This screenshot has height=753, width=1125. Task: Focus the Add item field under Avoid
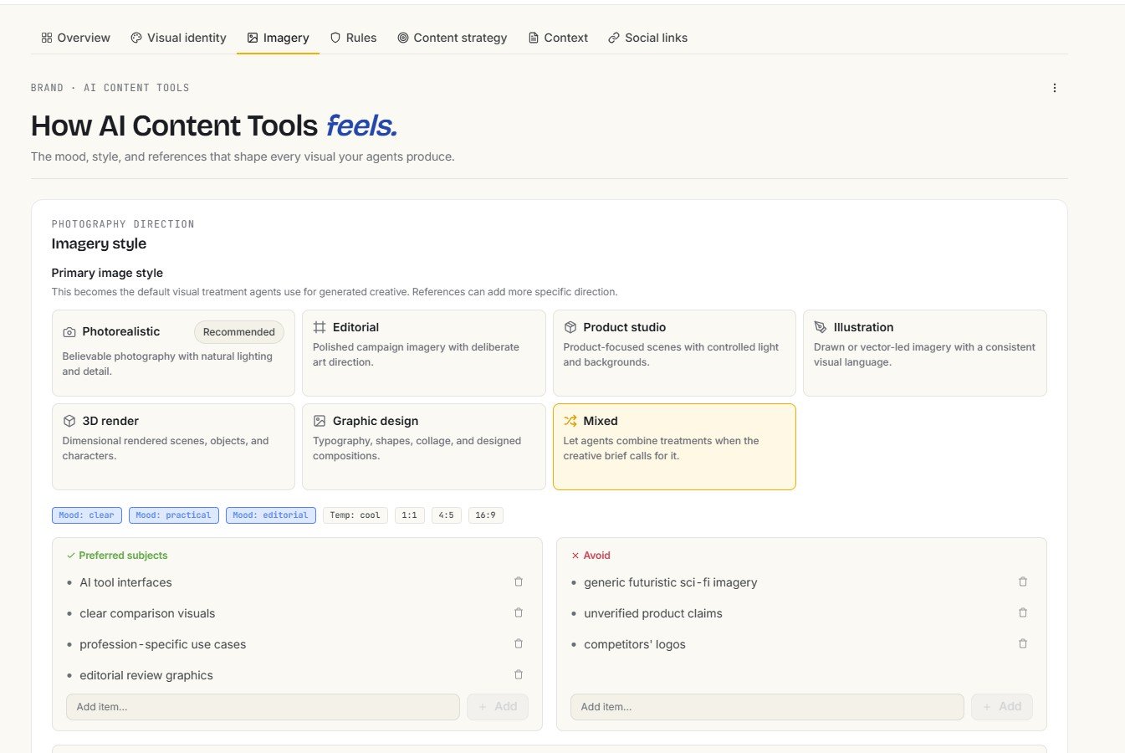(767, 707)
